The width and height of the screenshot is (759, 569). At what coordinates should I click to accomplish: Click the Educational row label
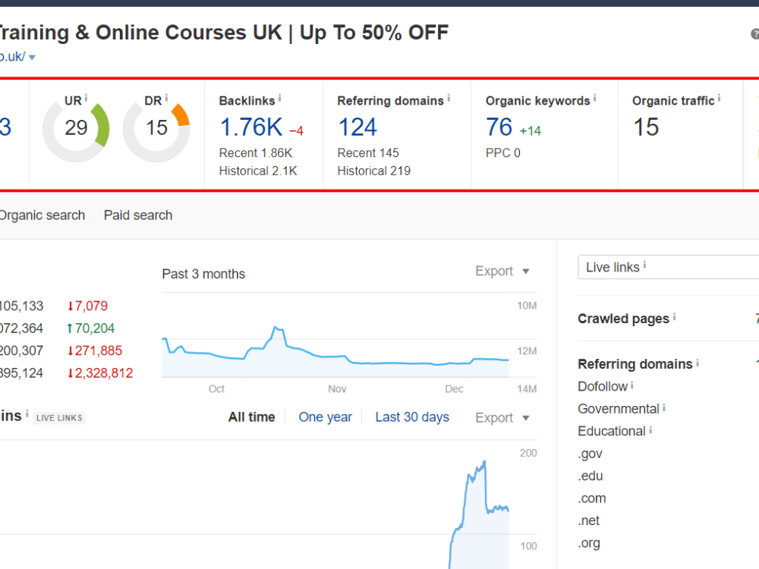tap(612, 431)
